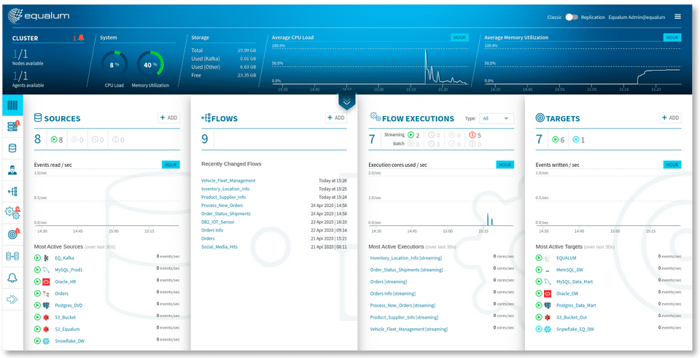Open Inventory_Location_Info flow link
Image resolution: width=700 pixels, height=358 pixels.
225,189
